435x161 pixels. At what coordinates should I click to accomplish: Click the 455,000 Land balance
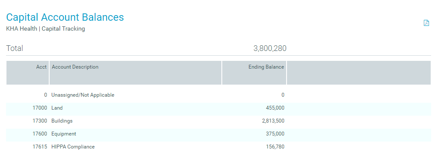click(x=275, y=108)
